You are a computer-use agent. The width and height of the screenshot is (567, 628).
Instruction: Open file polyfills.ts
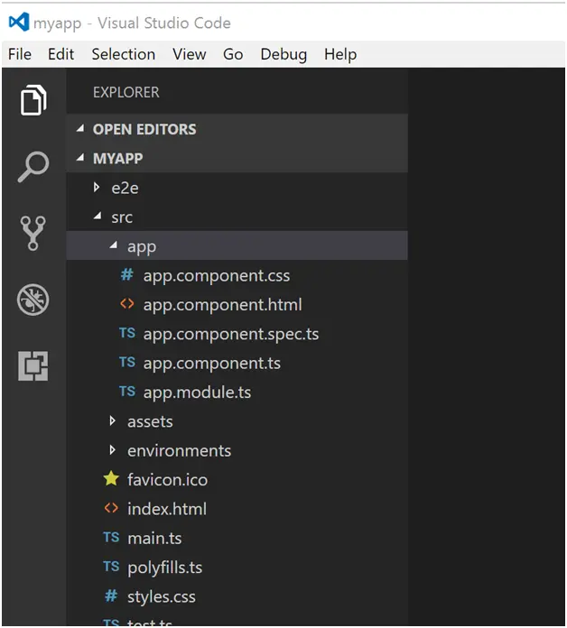click(165, 568)
